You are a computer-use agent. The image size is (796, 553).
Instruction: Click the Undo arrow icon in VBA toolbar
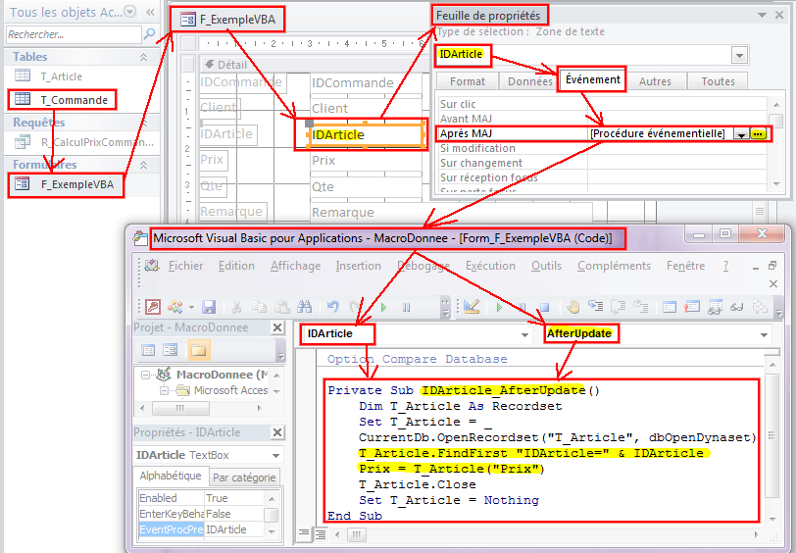332,307
